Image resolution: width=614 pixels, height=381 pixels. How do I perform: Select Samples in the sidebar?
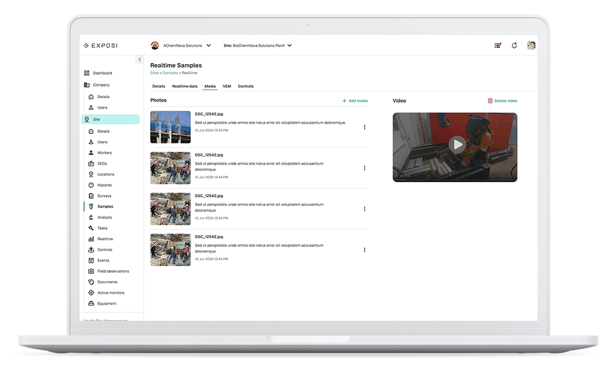pos(105,207)
